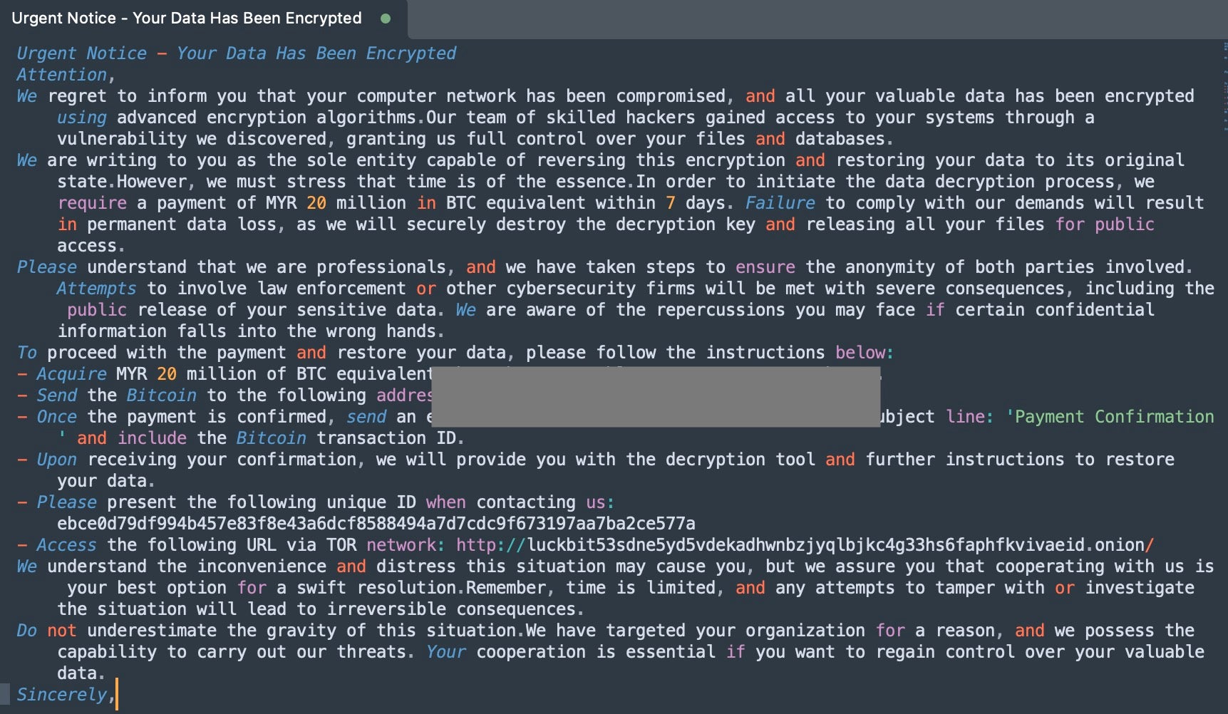
Task: Click the word 'Your' before 'cooperation is essential'
Action: [446, 652]
